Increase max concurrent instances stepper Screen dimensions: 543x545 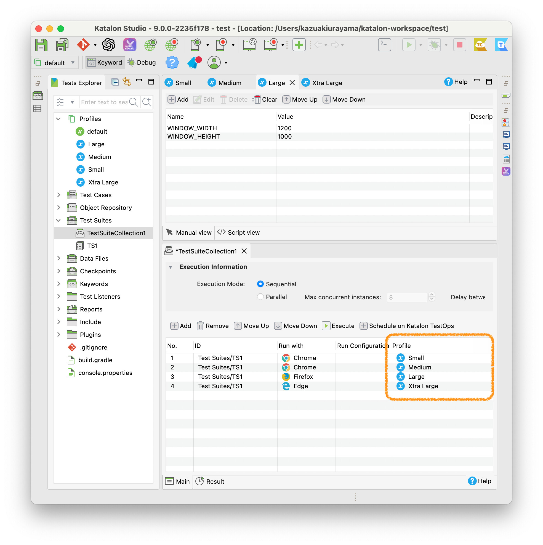pyautogui.click(x=431, y=295)
